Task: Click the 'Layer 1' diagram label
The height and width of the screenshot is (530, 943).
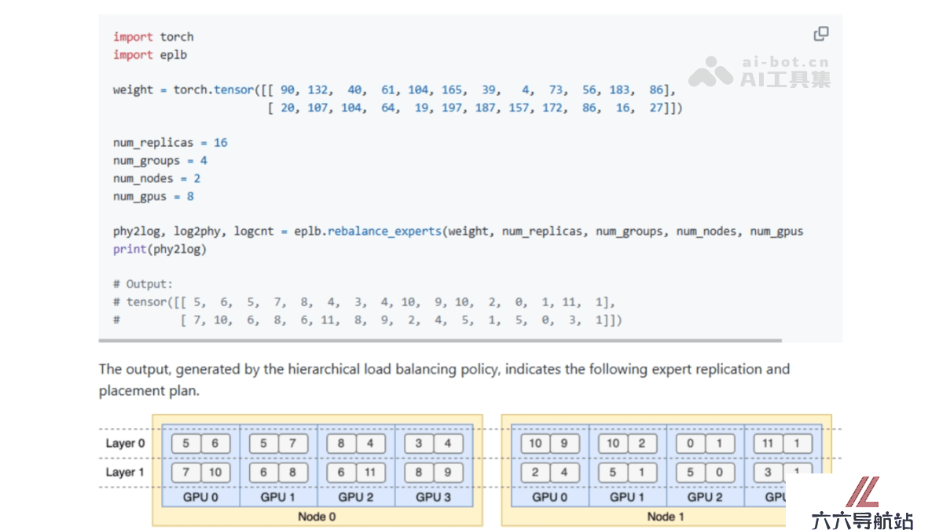Action: tap(125, 473)
